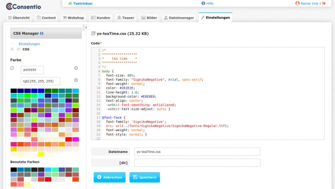
Task: Click the arrow icon next to the rgb value field
Action: pyautogui.click(x=76, y=80)
